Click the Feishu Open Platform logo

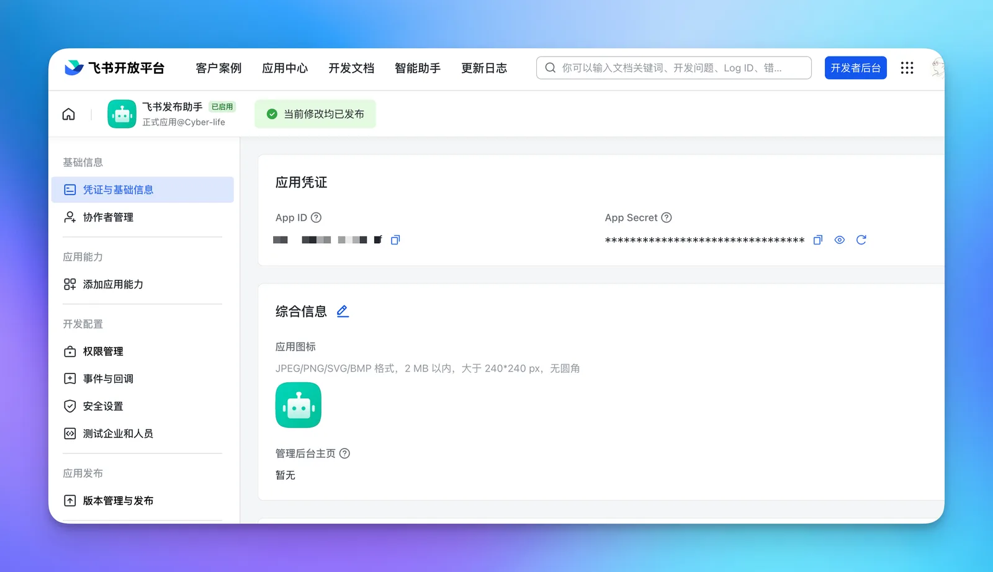[x=114, y=68]
